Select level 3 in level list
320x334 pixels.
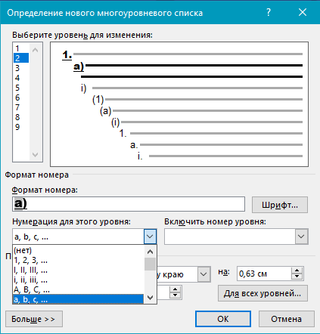21,68
